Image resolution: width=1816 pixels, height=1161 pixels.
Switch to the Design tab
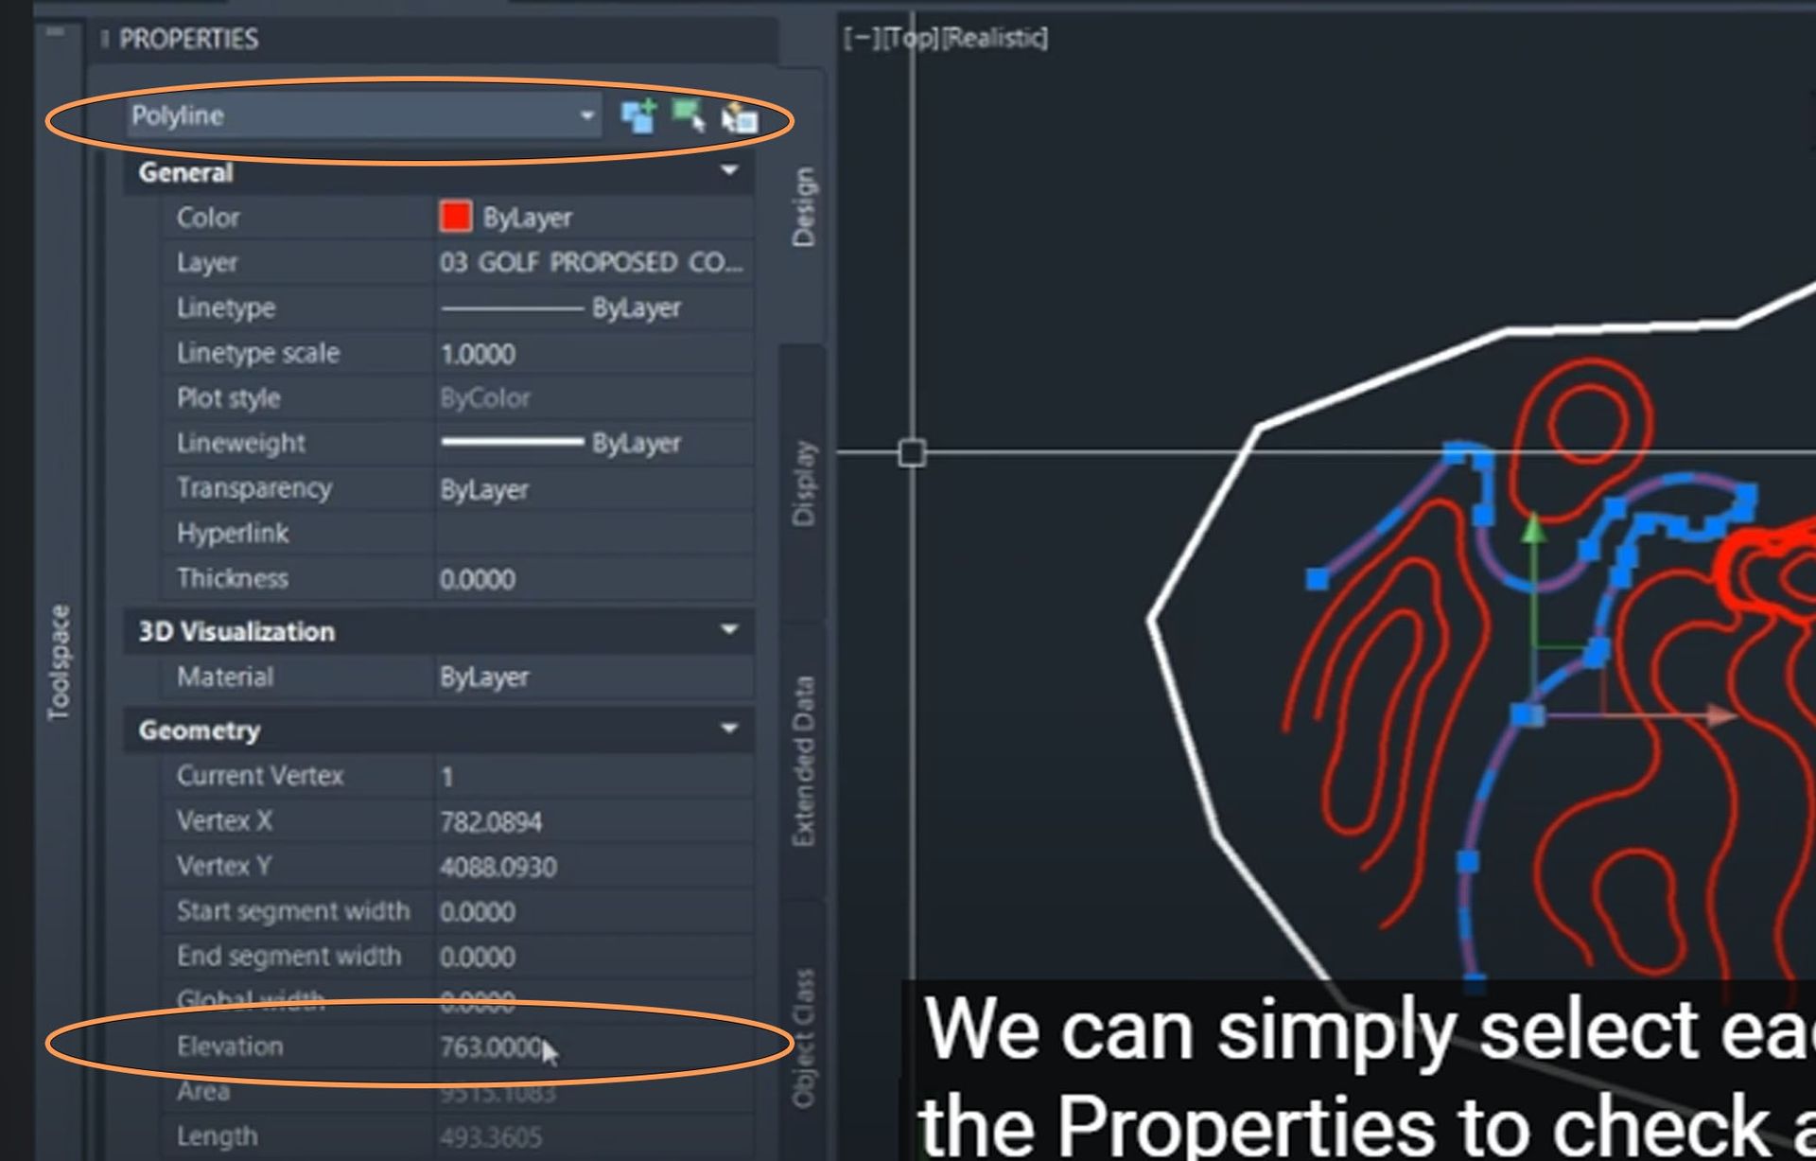[x=802, y=207]
